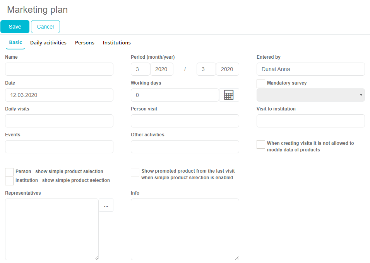The image size is (370, 263).
Task: Cancel the marketing plan form
Action: (45, 27)
